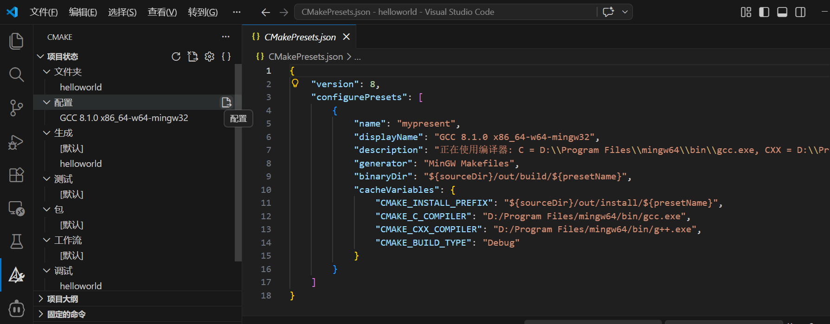This screenshot has width=830, height=324.
Task: Toggle secondary side bar visibility
Action: coord(800,12)
